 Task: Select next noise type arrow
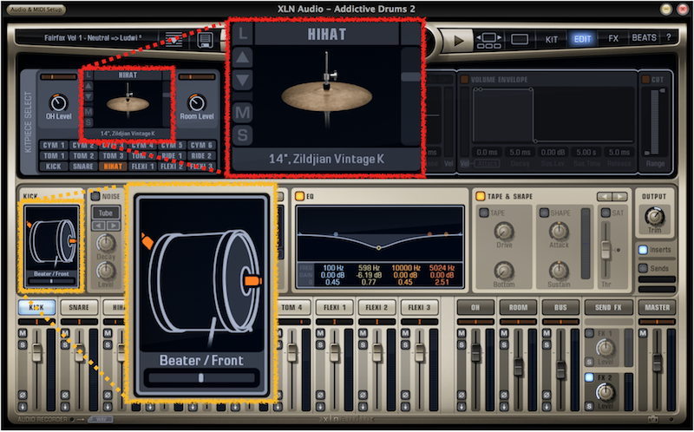pos(113,226)
